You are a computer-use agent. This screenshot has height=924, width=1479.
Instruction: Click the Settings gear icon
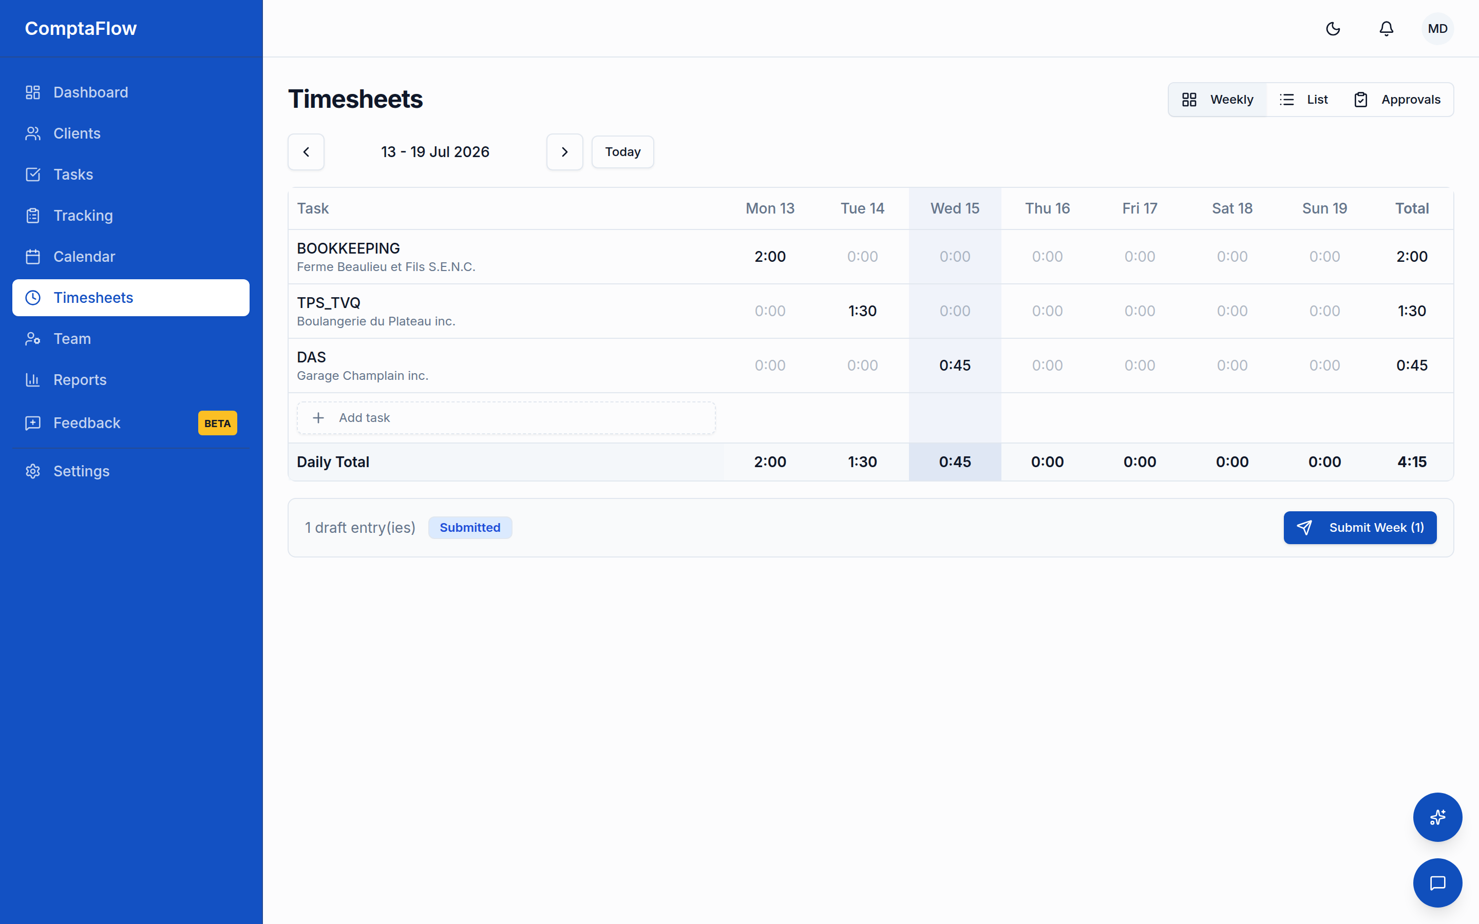[x=33, y=471]
